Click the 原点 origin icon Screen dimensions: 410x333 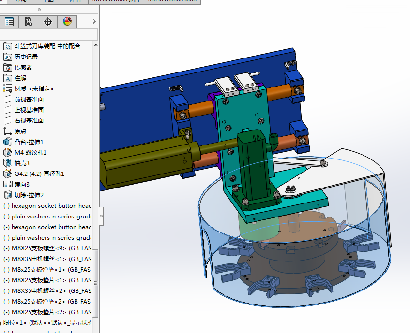coord(8,131)
